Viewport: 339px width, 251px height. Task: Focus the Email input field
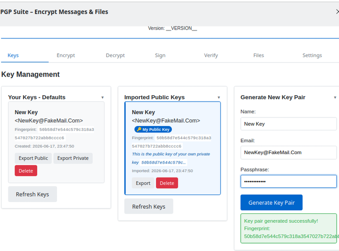click(289, 153)
